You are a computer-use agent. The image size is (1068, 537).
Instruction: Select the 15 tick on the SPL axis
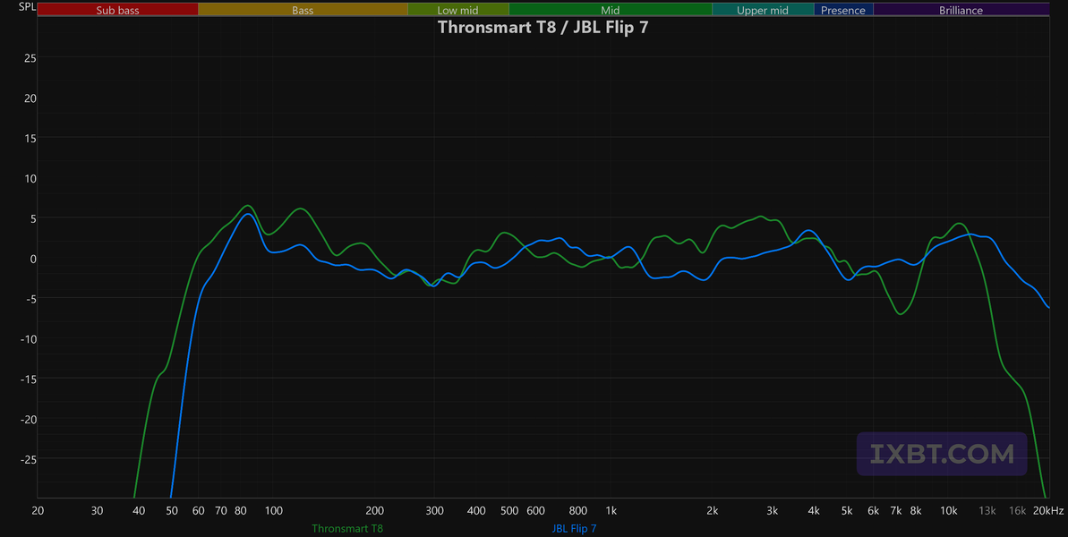(x=30, y=138)
